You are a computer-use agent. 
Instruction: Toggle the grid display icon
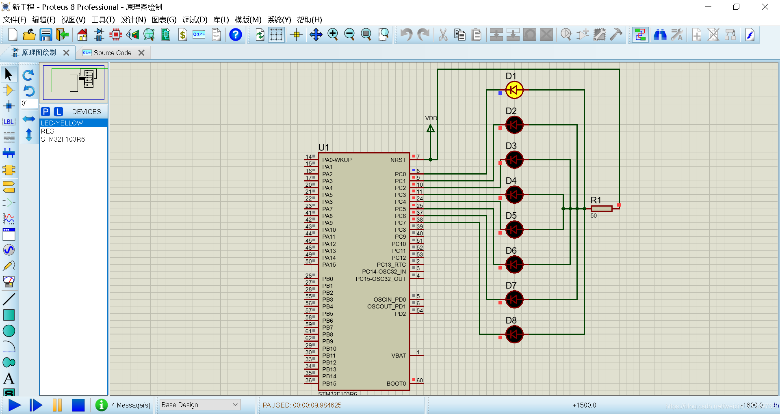click(x=276, y=35)
